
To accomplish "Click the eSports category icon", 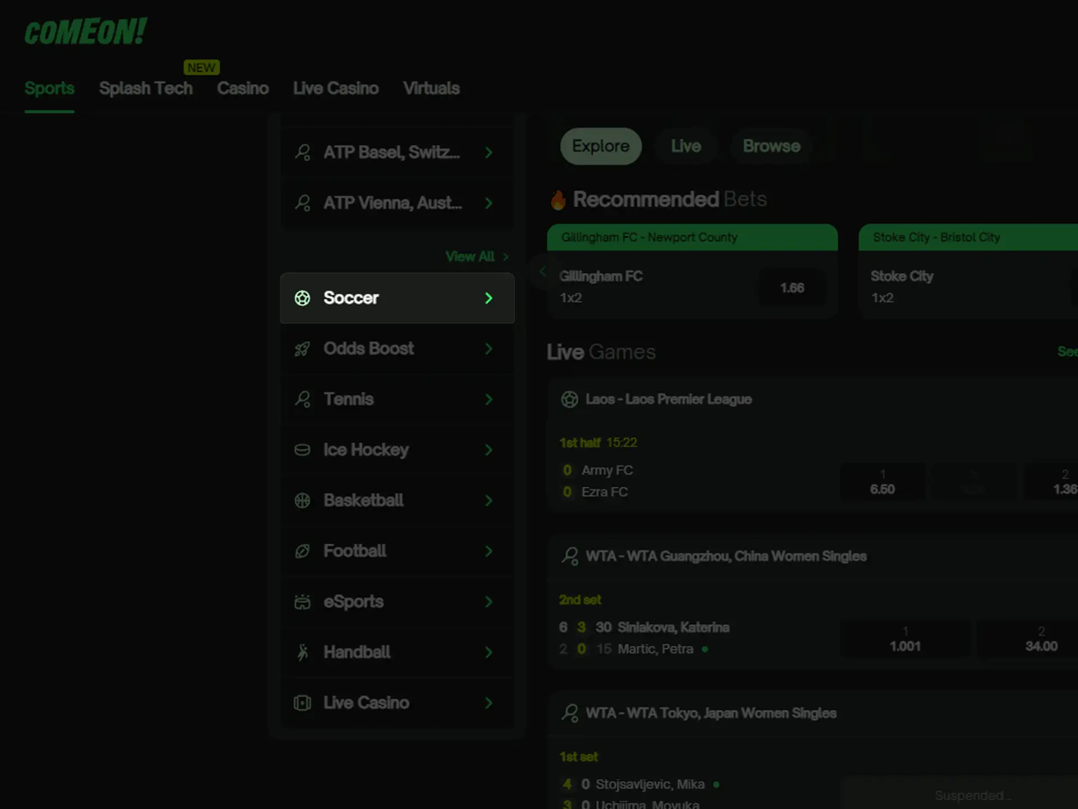I will pos(303,601).
